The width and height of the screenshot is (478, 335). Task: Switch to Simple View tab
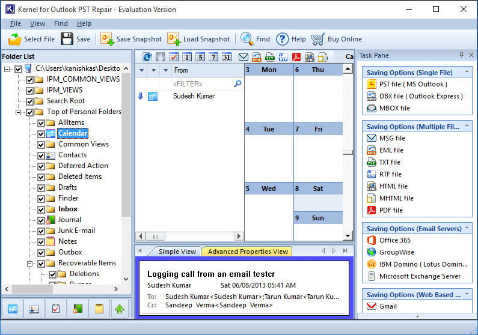click(x=177, y=252)
